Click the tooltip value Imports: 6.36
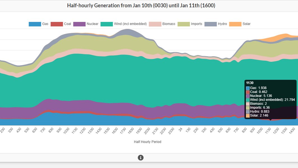The height and width of the screenshot is (168, 298). tap(260, 108)
